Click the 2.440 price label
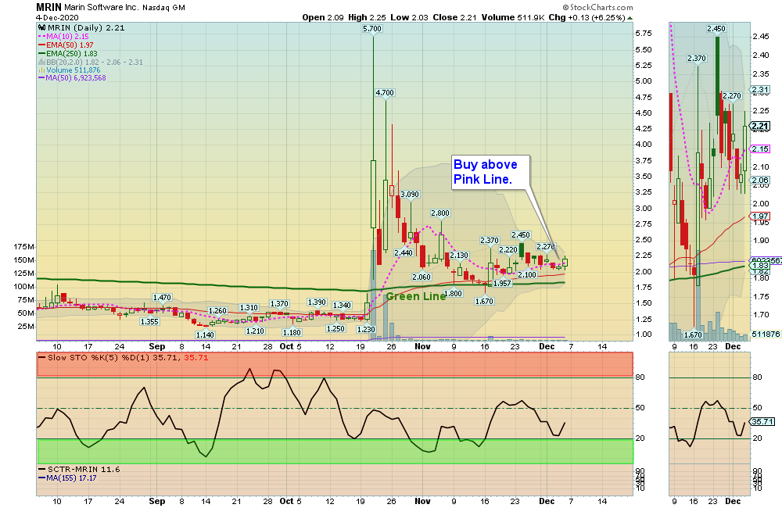This screenshot has height=508, width=782. [x=404, y=252]
